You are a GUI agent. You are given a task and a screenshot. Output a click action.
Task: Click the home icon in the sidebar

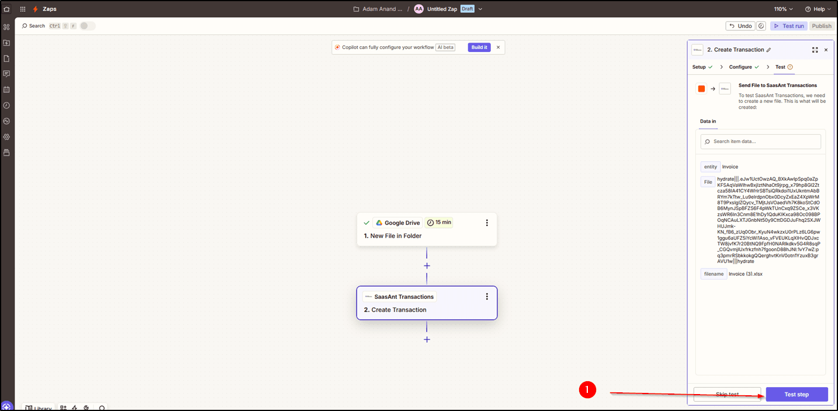point(7,9)
